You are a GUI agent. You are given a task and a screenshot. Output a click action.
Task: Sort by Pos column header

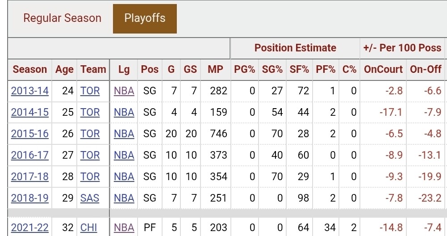pyautogui.click(x=150, y=69)
